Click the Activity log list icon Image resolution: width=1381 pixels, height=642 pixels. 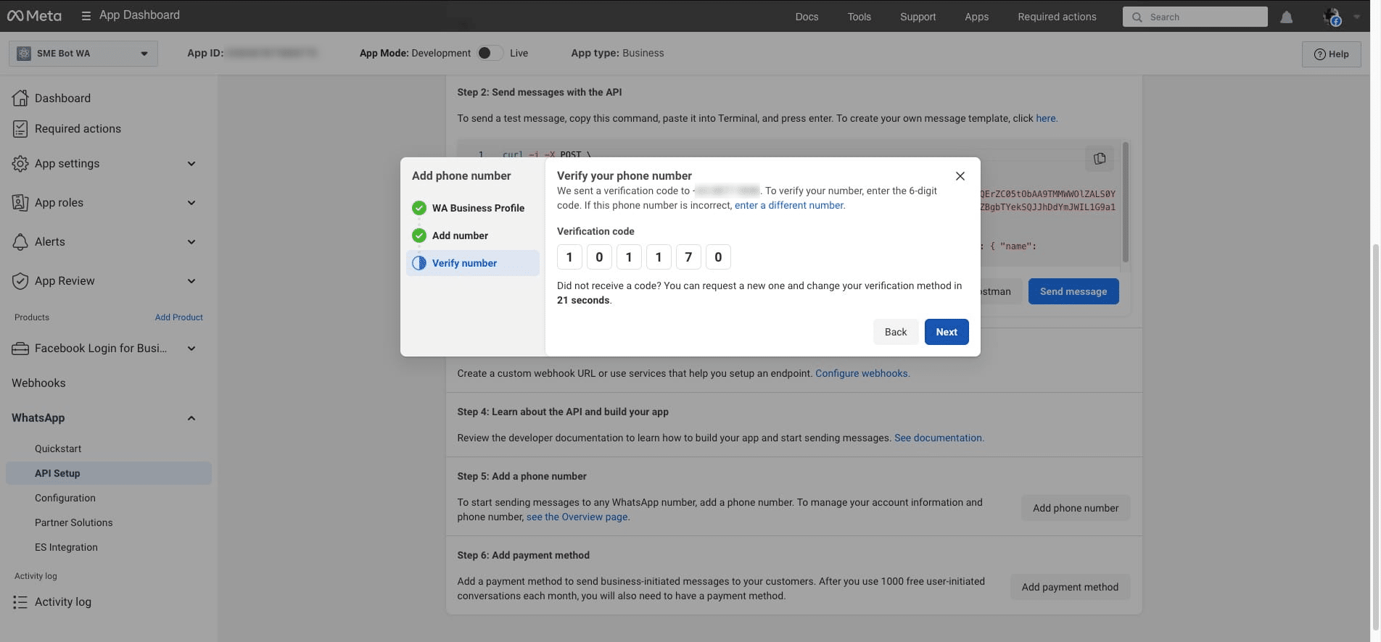click(x=20, y=601)
